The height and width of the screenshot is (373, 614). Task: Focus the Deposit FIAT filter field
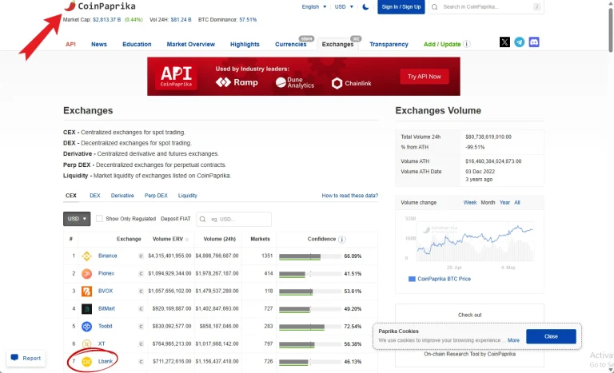[x=233, y=219]
